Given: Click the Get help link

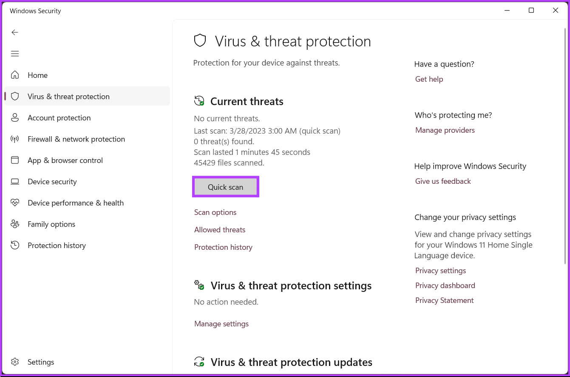Looking at the screenshot, I should coord(429,79).
